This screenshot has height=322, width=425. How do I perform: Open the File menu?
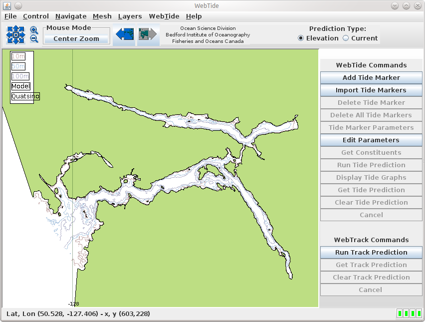(10, 16)
